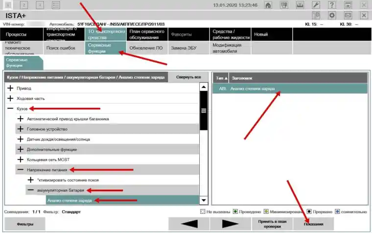Open the list view icon at top left

56,5
